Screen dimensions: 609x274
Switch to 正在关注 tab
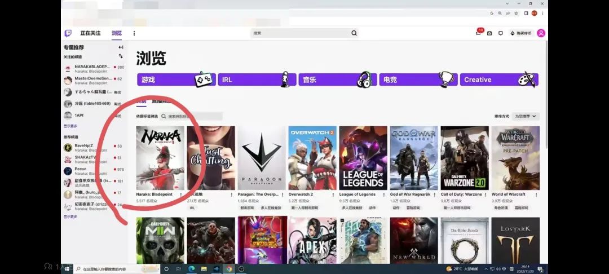coord(90,33)
